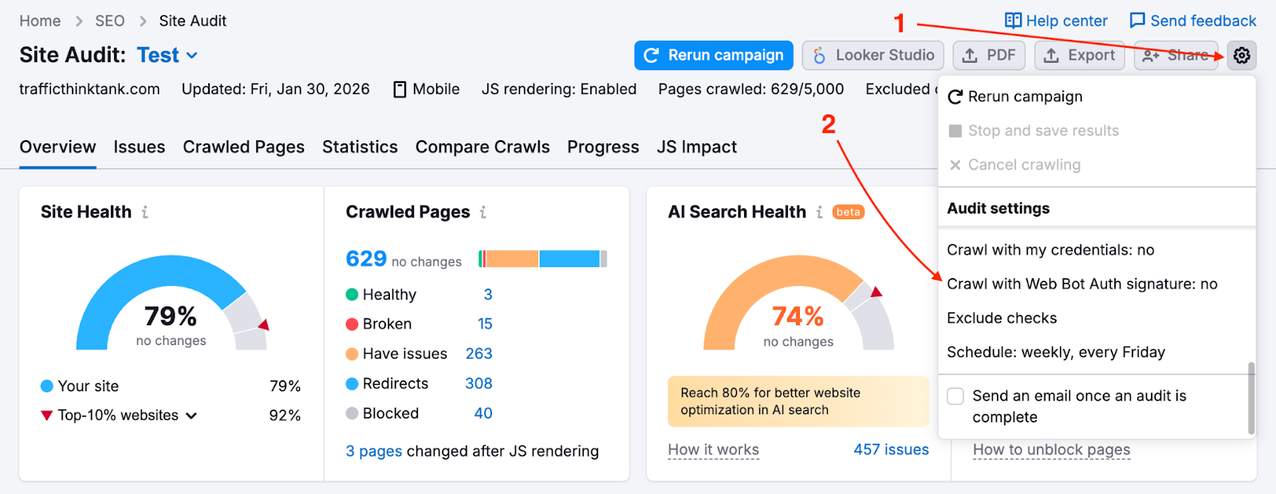This screenshot has height=494, width=1276.
Task: Export the report as PDF
Action: click(x=989, y=56)
